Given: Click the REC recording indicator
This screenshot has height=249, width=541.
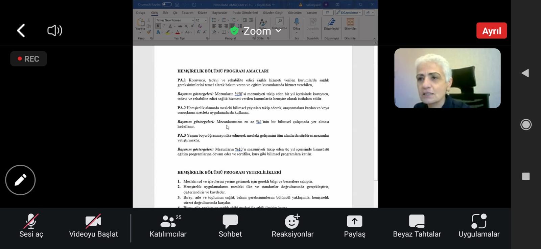Looking at the screenshot, I should [x=28, y=59].
